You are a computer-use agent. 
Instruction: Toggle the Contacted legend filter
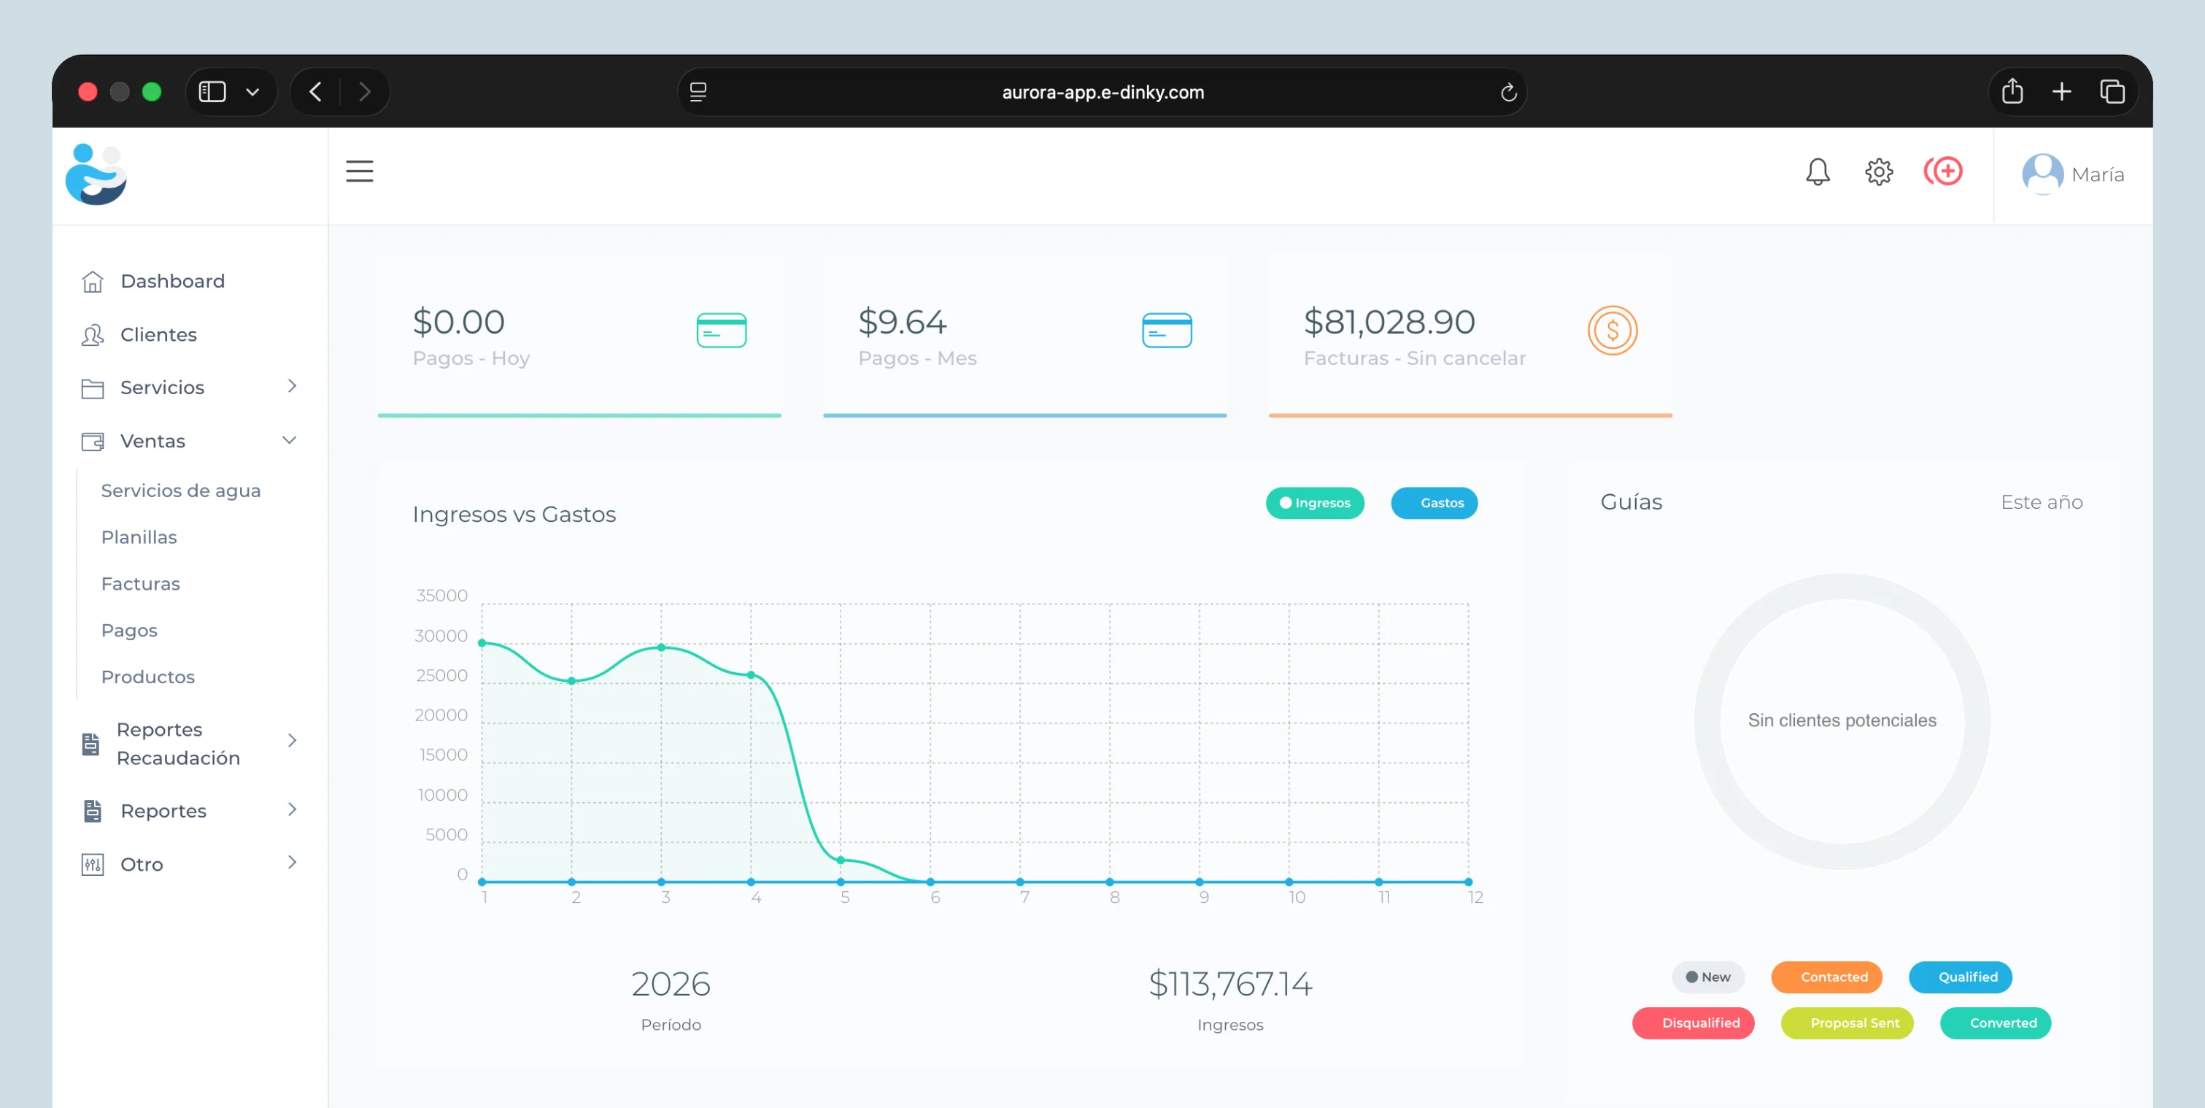click(1826, 977)
